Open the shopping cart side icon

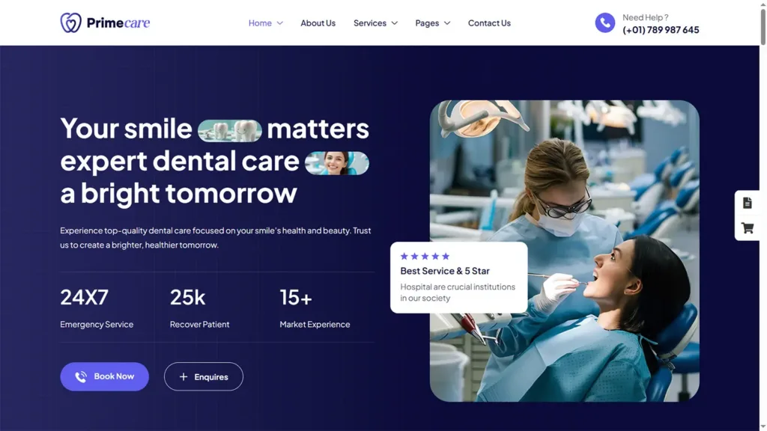(x=747, y=228)
